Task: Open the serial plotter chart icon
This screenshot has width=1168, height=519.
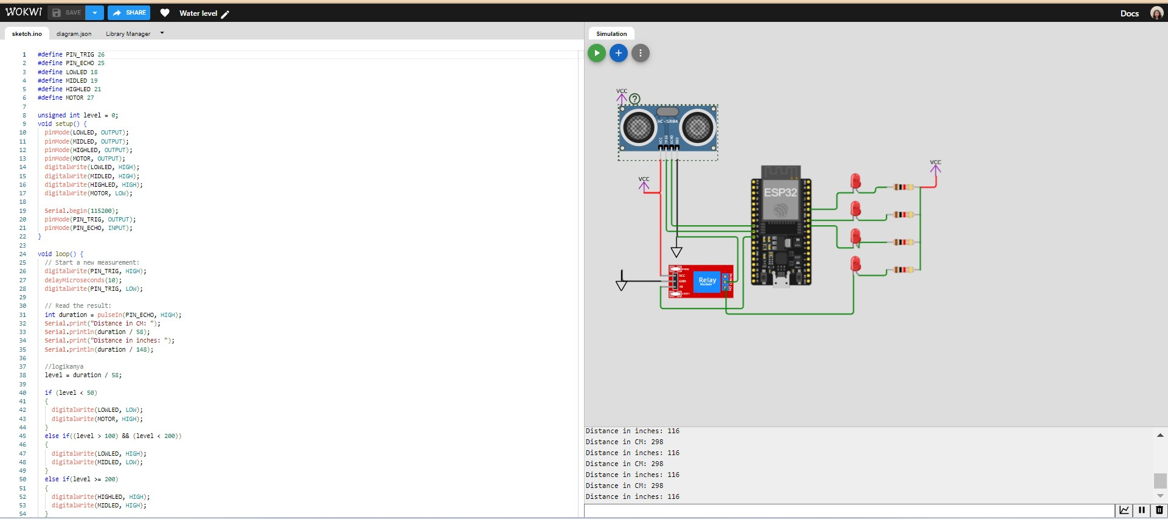Action: coord(1124,510)
